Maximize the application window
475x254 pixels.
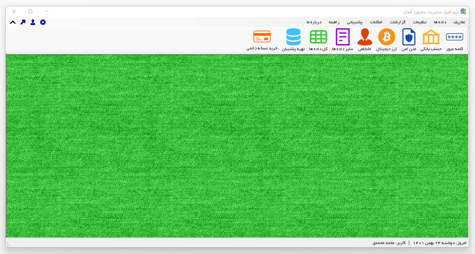(30, 11)
